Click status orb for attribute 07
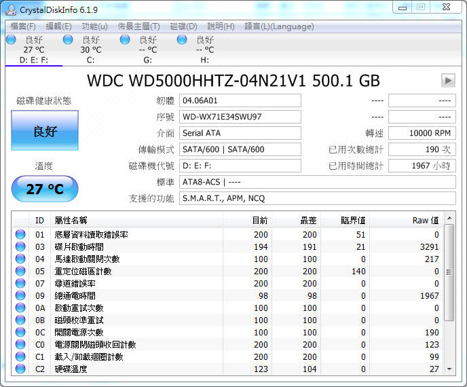This screenshot has width=467, height=387. (x=20, y=283)
